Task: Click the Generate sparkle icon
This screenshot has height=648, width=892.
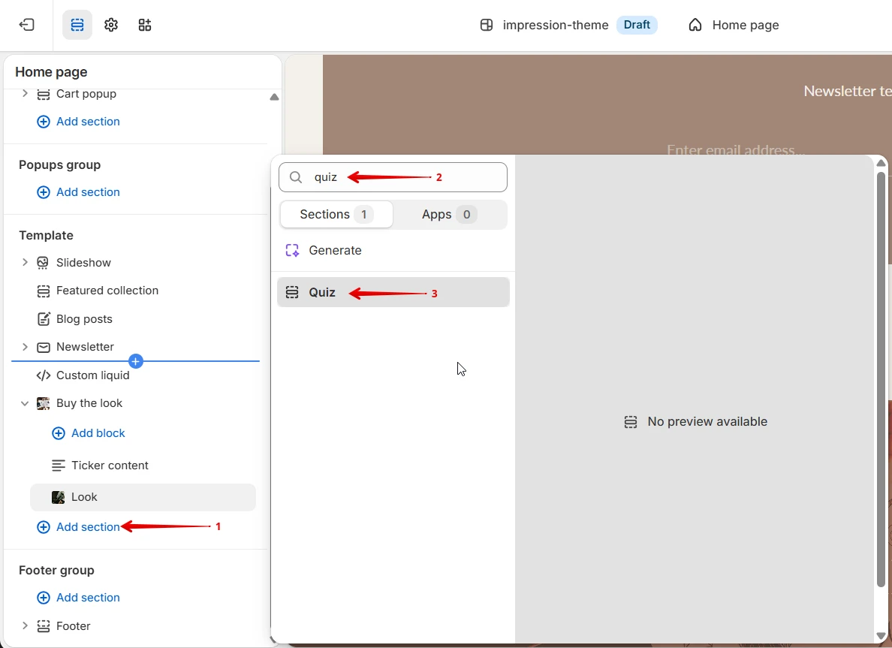Action: click(292, 250)
